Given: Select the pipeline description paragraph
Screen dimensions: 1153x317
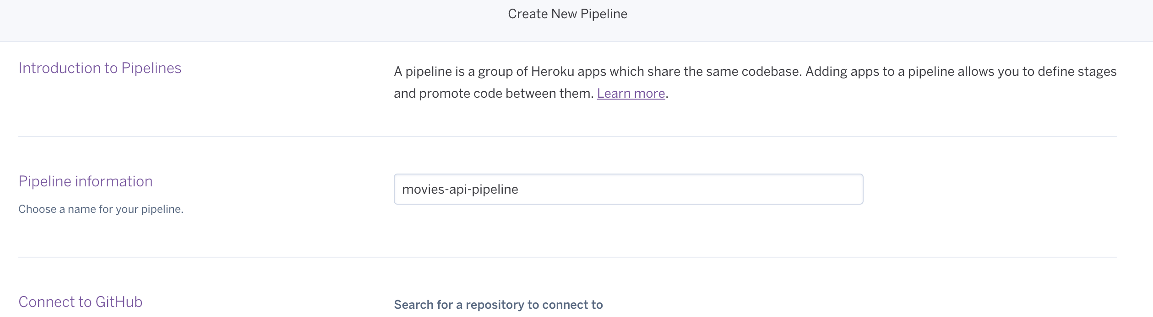Looking at the screenshot, I should (755, 82).
